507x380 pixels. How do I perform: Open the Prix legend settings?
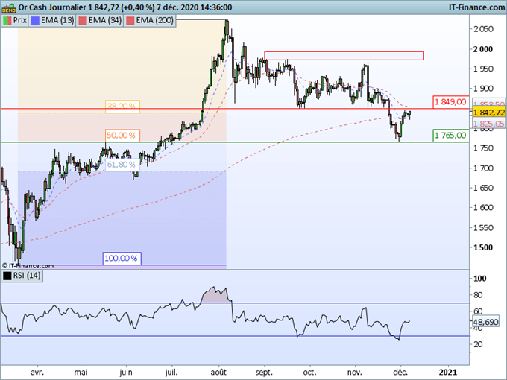15,21
